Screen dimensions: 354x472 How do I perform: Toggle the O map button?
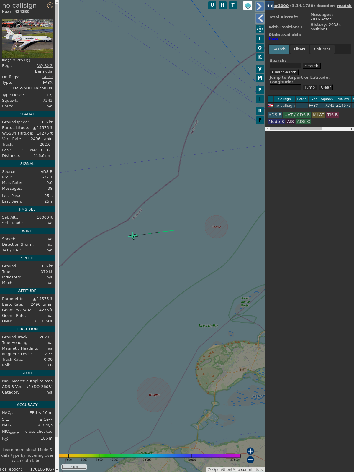click(260, 48)
